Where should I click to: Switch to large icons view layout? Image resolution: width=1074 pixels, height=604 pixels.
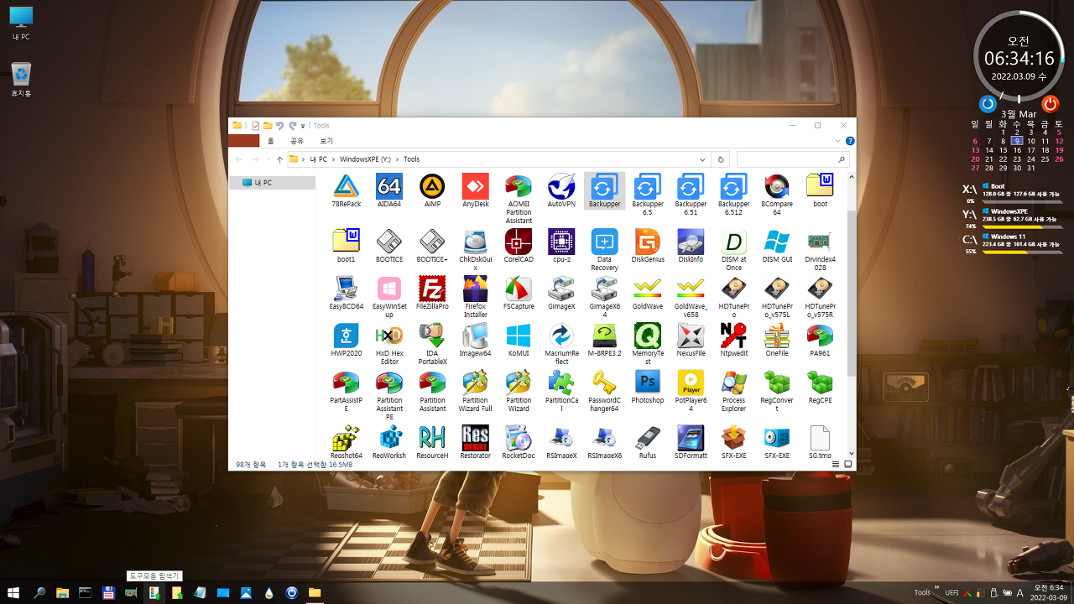click(x=847, y=464)
